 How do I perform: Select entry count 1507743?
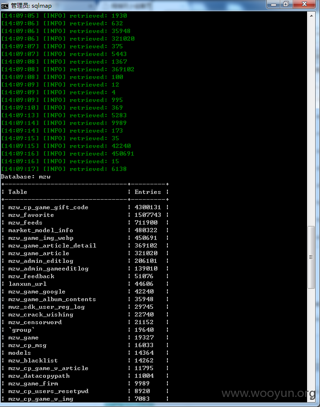coord(148,215)
